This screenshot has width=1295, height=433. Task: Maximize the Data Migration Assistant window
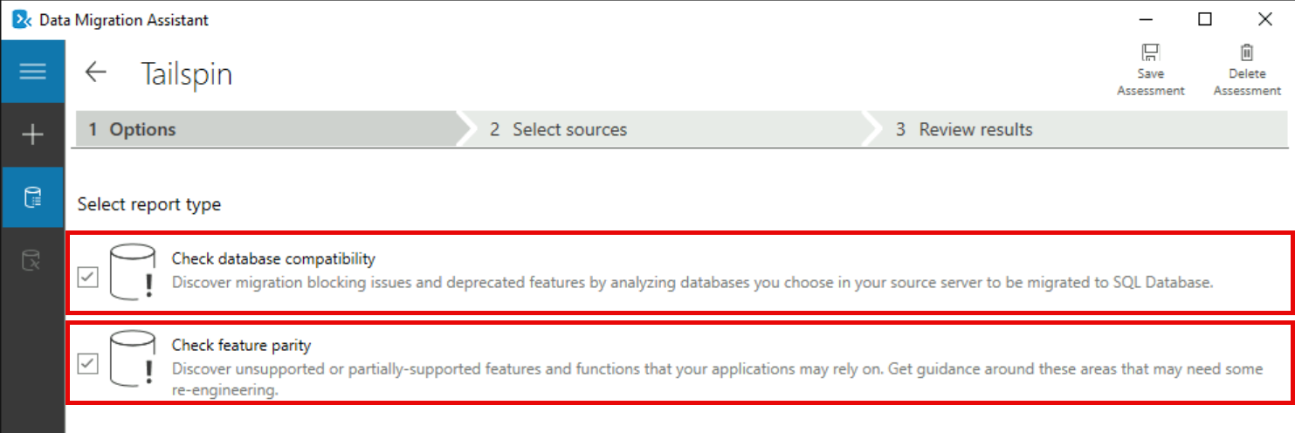coord(1204,19)
